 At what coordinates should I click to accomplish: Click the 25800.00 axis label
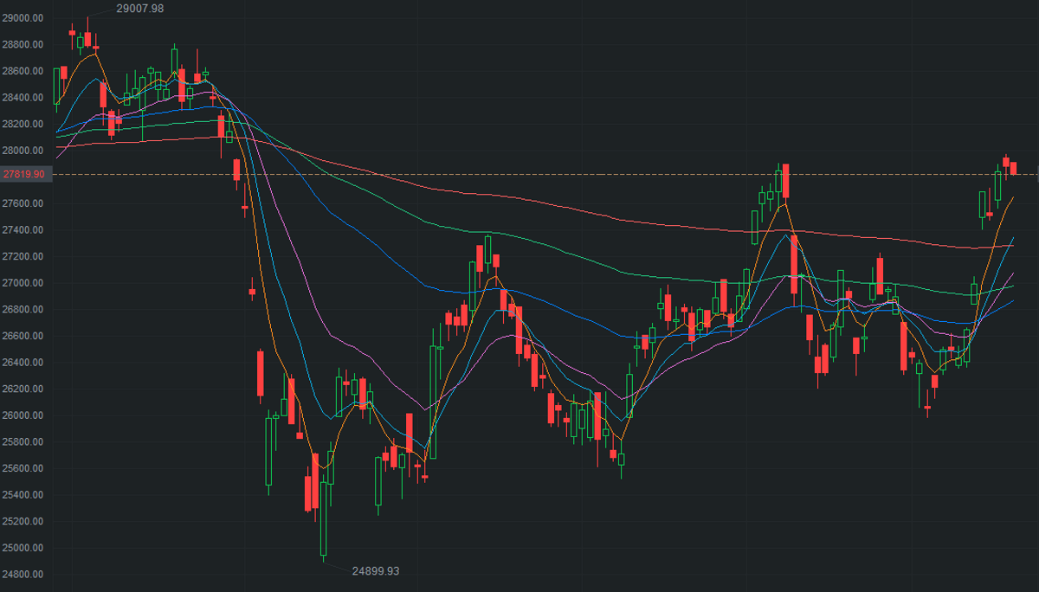pyautogui.click(x=23, y=442)
